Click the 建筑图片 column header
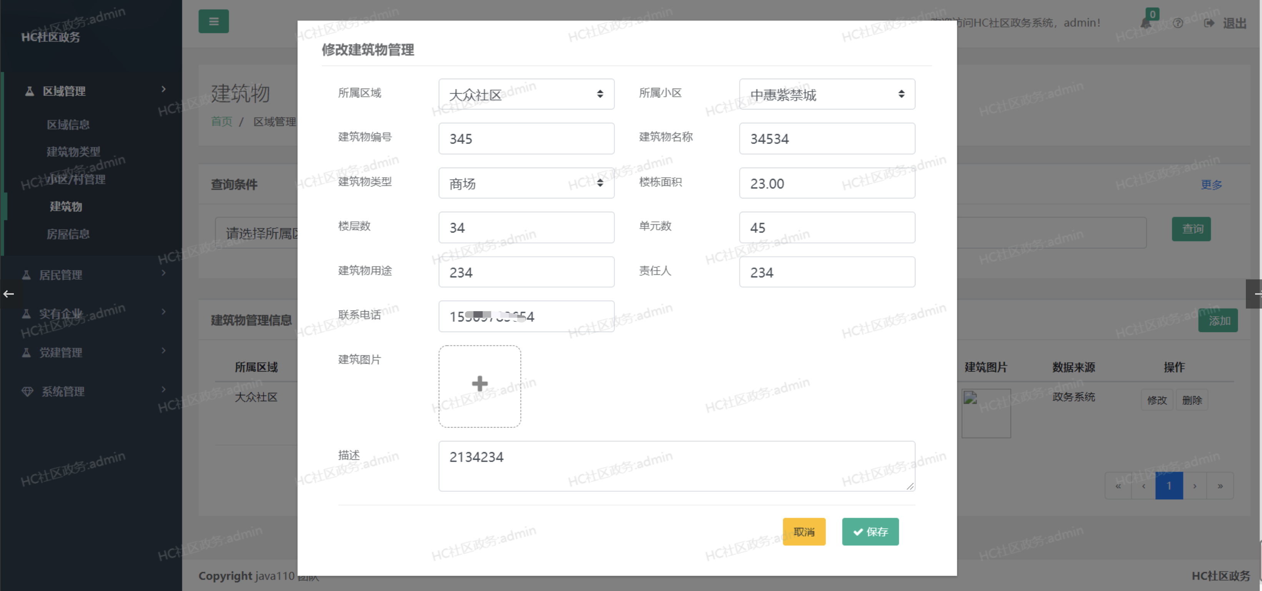The height and width of the screenshot is (591, 1262). click(x=986, y=367)
